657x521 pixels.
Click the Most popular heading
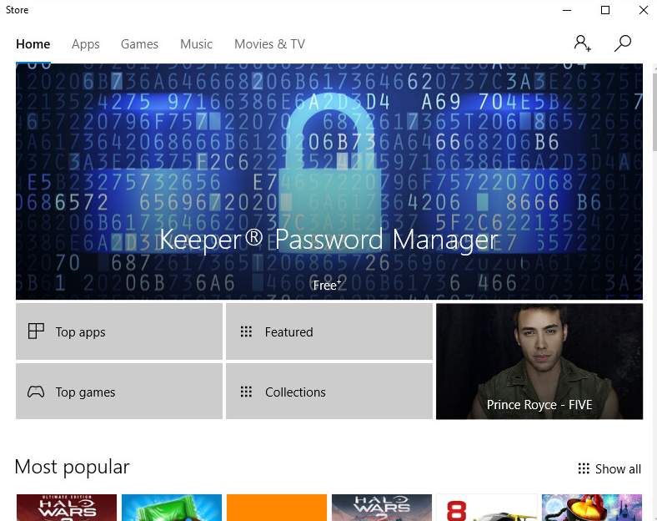click(x=73, y=467)
